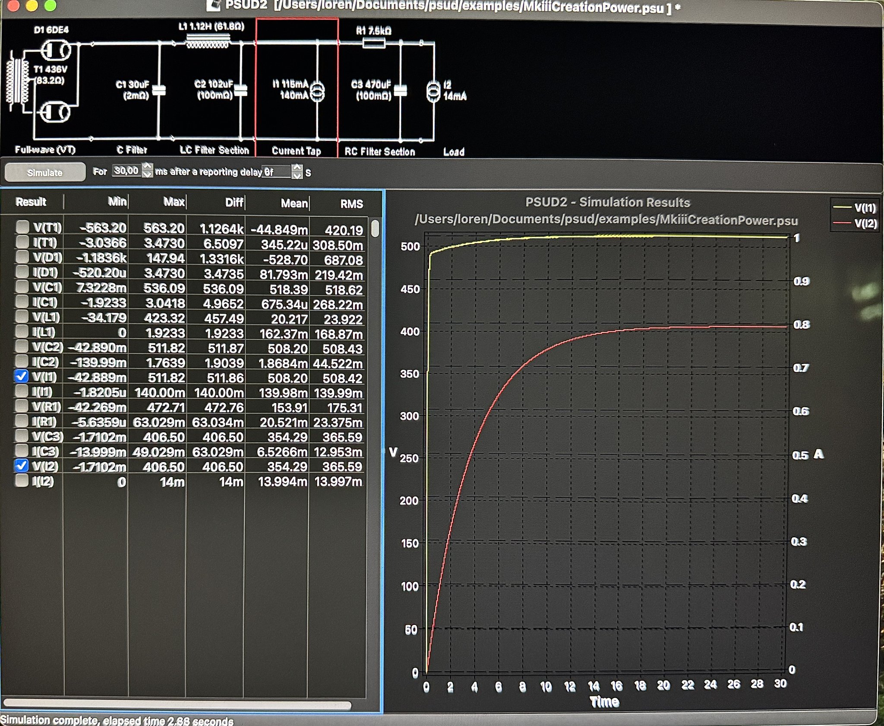
Task: Click the simulation duration field showing 30,00
Action: coord(127,171)
